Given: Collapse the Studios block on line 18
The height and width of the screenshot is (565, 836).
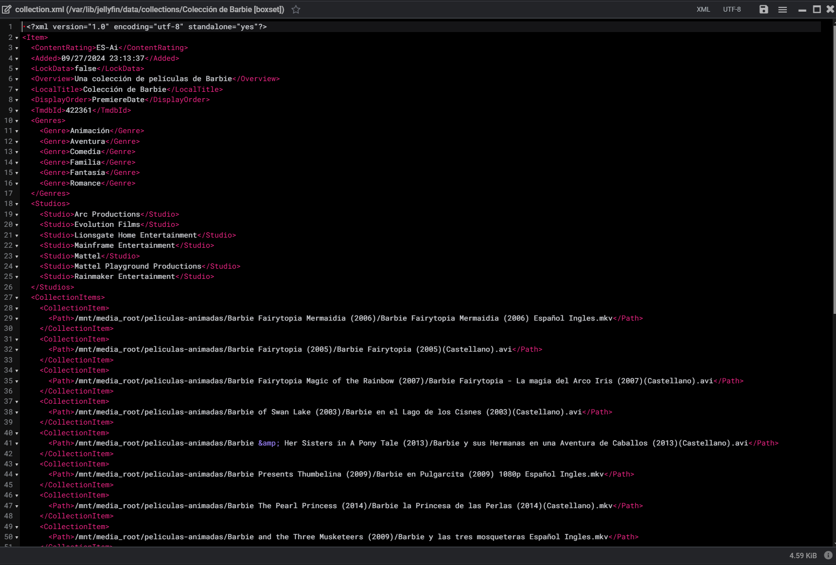Looking at the screenshot, I should pyautogui.click(x=17, y=204).
